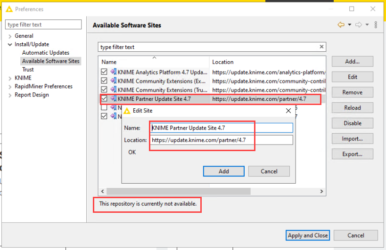Image resolution: width=386 pixels, height=250 pixels.
Task: Select Available Software Sites tree item
Action: click(51, 61)
